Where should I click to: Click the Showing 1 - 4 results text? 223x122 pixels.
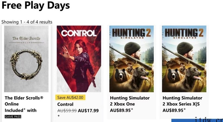click(x=27, y=22)
